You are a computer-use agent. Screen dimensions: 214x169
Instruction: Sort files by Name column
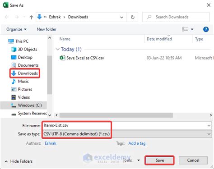pyautogui.click(x=65, y=39)
